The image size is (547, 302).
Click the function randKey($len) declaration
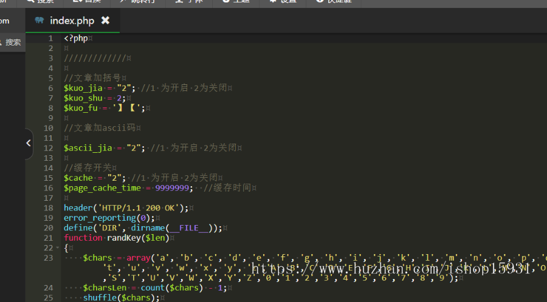pyautogui.click(x=108, y=238)
